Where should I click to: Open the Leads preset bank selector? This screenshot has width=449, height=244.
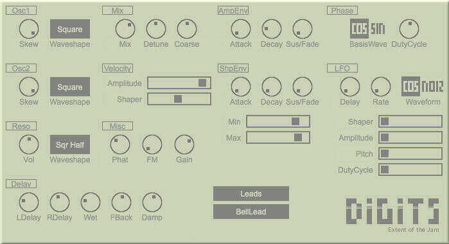click(x=251, y=194)
